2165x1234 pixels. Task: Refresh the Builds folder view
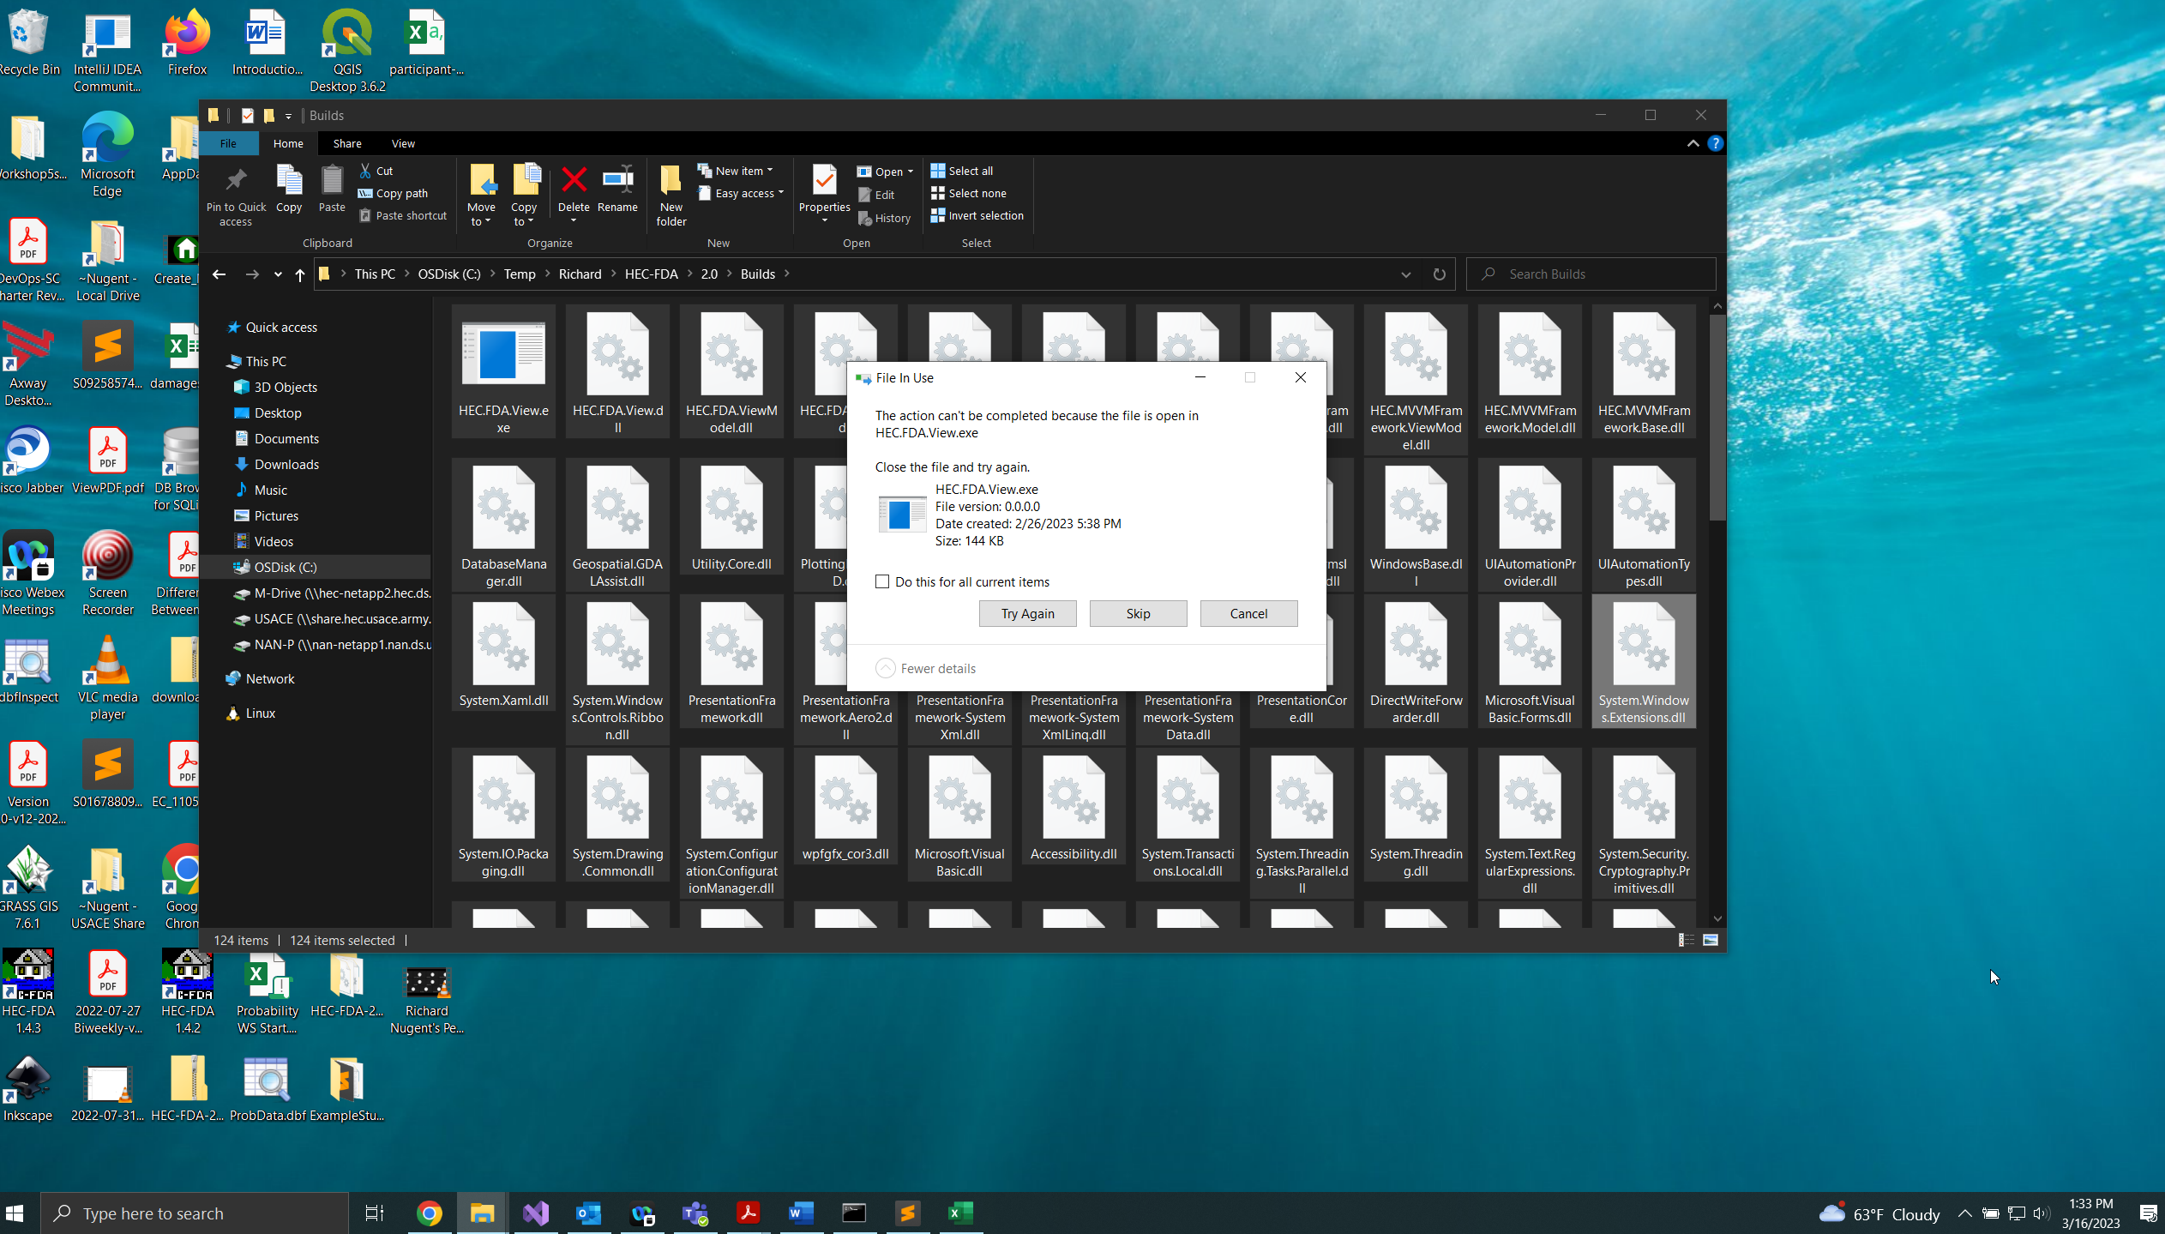[x=1438, y=274]
